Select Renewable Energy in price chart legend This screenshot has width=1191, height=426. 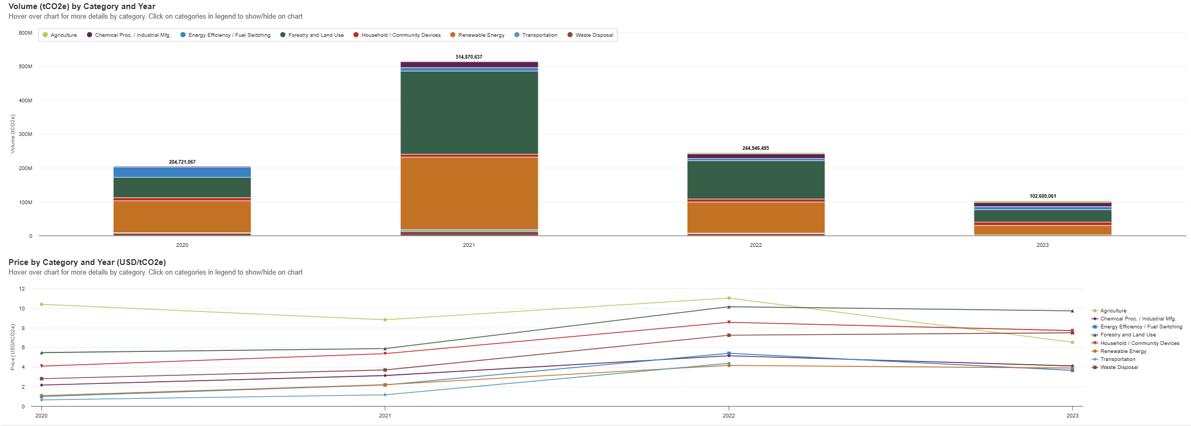1123,351
